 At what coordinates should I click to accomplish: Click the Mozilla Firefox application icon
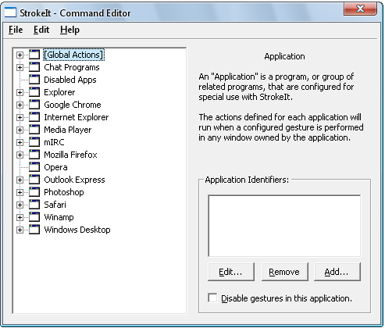point(34,155)
